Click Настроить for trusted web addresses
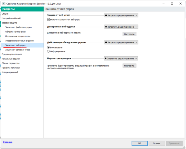The width and height of the screenshot is (186, 149). [x=129, y=34]
